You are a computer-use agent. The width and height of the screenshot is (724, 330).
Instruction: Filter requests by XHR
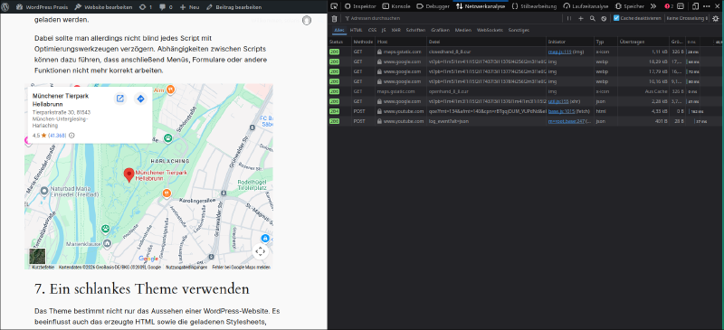click(x=395, y=30)
